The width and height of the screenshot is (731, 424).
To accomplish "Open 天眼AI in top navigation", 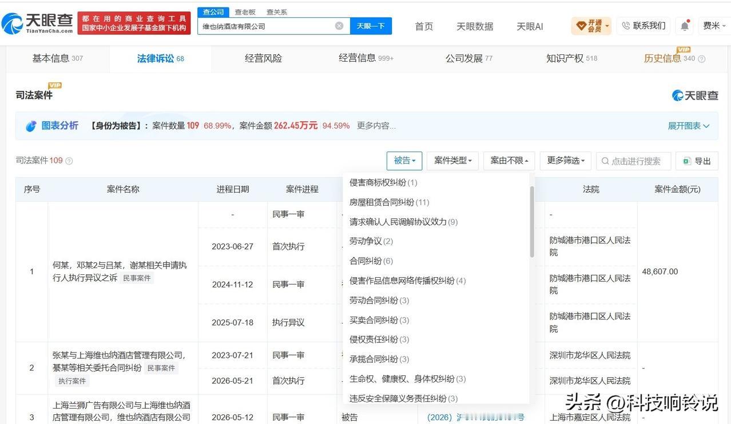I will click(x=530, y=26).
